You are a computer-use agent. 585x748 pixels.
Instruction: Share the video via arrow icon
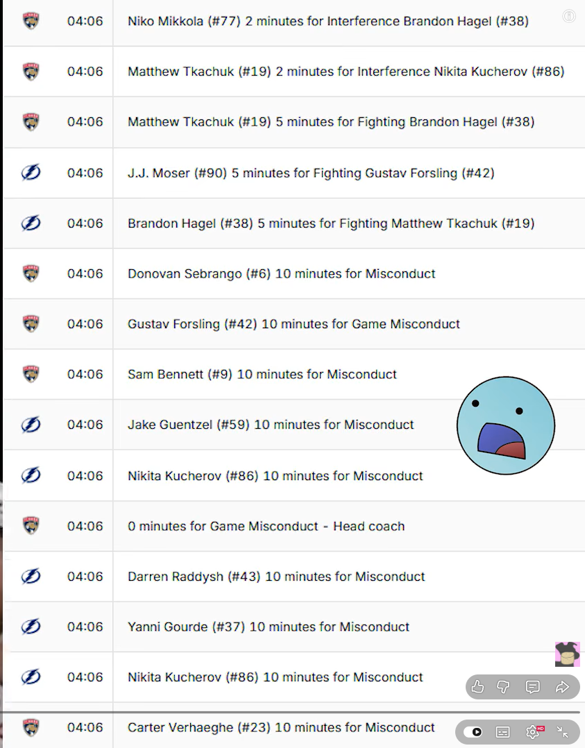562,687
